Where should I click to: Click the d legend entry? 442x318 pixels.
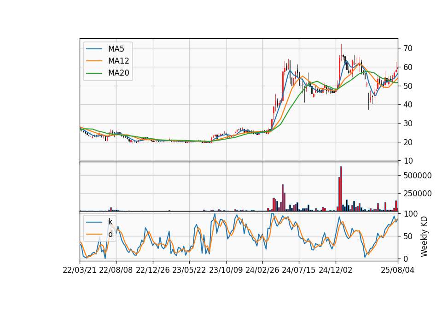coord(110,234)
